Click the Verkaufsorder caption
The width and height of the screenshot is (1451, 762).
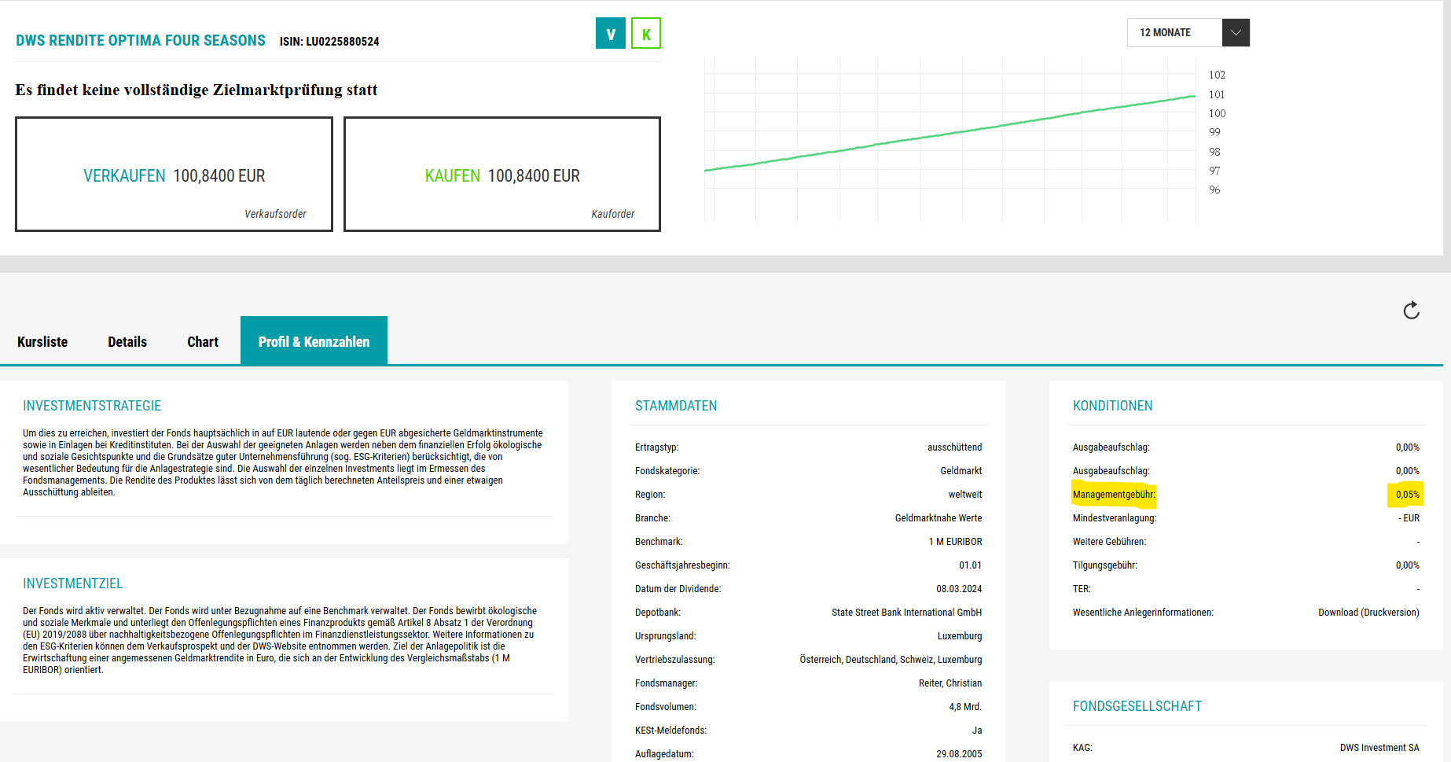[275, 214]
